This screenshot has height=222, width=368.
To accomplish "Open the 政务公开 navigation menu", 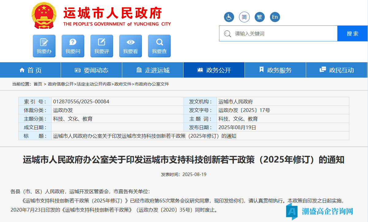I will click(214, 70).
